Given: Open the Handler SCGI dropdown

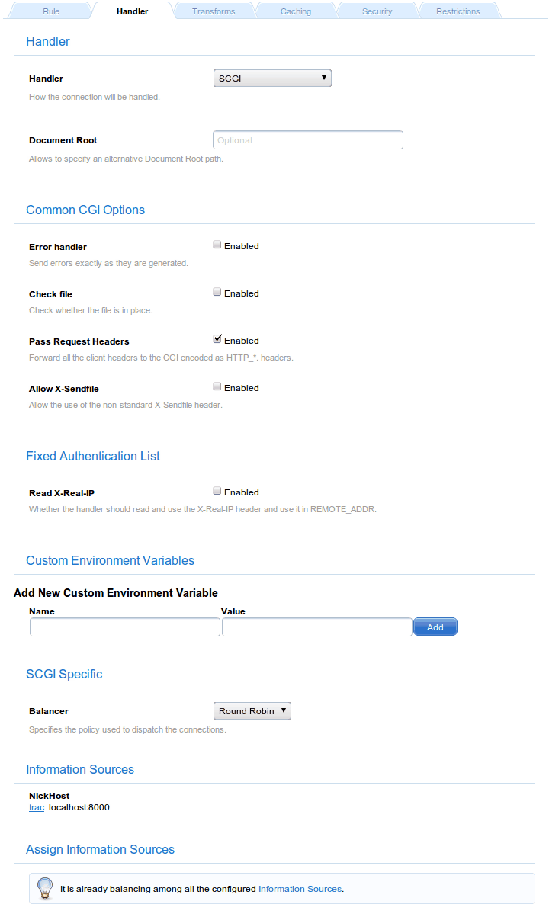Looking at the screenshot, I should pos(272,78).
